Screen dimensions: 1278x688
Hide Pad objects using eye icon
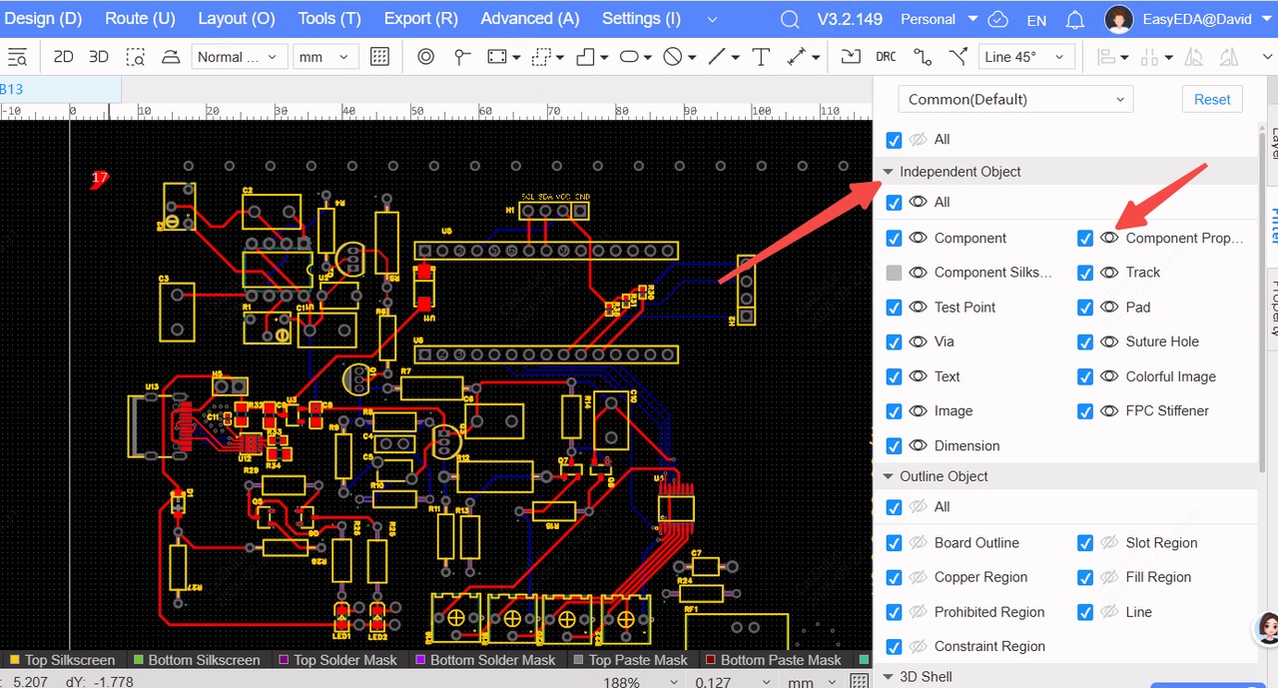pos(1109,308)
